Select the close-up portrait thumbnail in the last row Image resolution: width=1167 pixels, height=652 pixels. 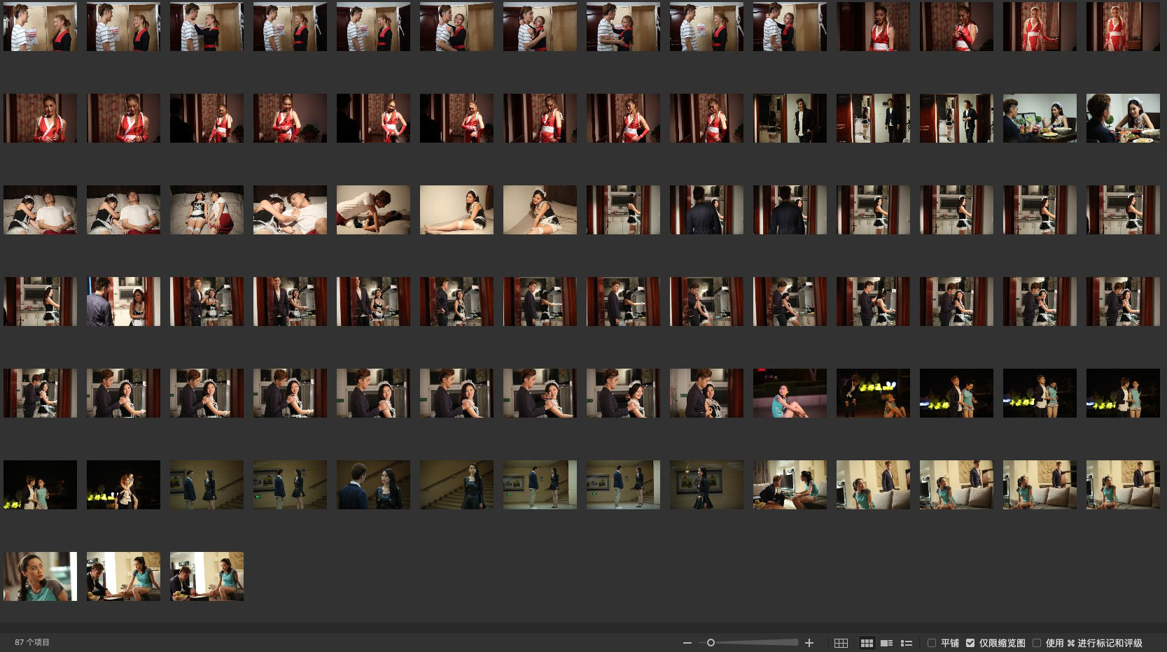40,576
